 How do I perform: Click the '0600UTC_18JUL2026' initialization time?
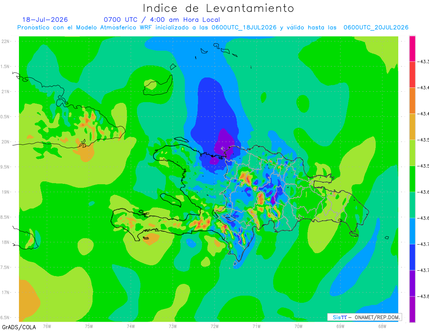(244, 27)
